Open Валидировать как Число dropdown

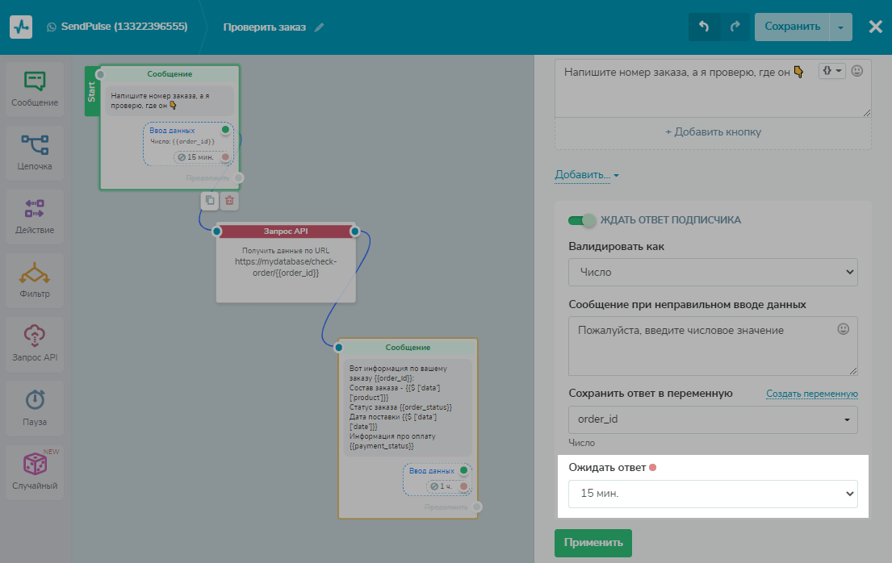pos(713,273)
